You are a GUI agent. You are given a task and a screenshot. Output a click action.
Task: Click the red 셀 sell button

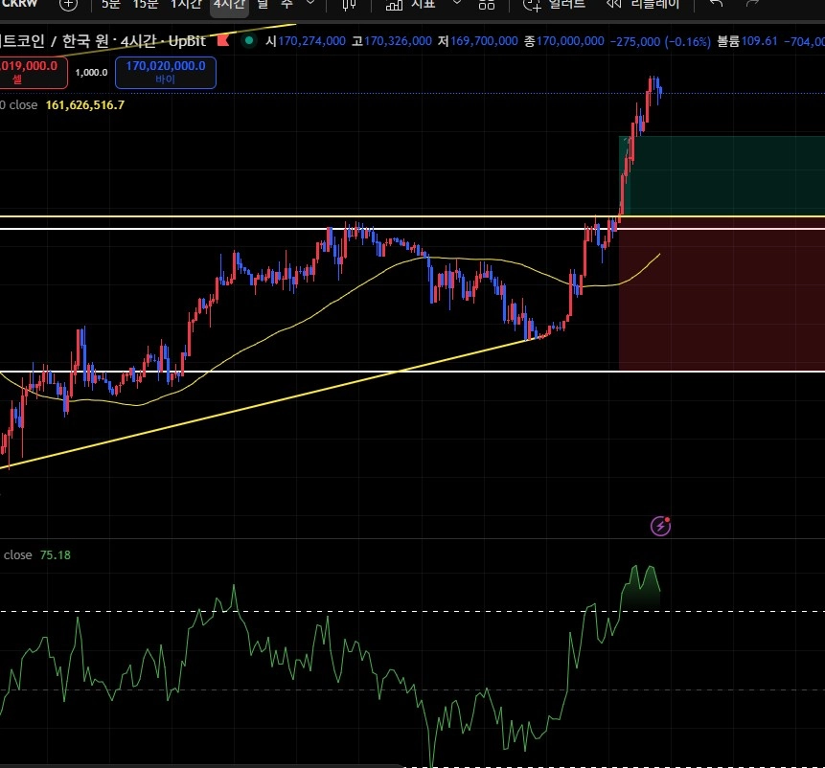[x=33, y=73]
